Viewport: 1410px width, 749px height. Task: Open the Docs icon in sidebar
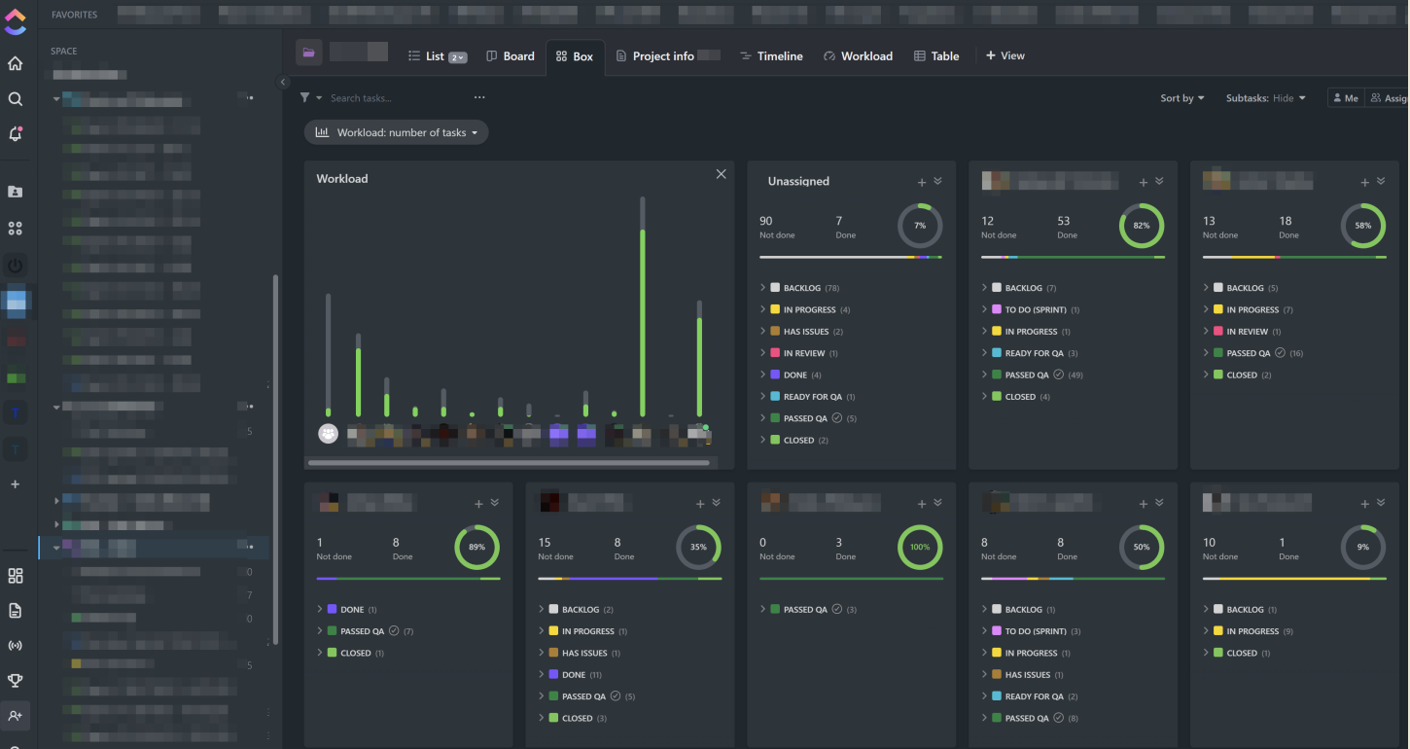(15, 611)
